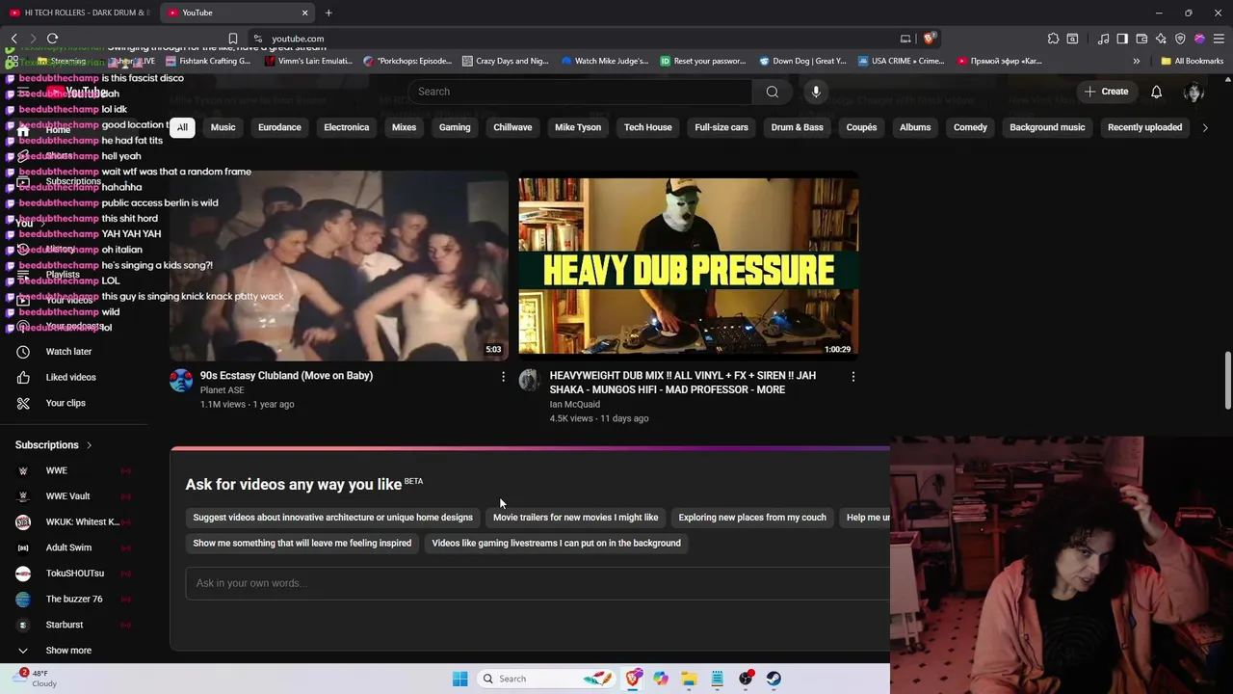Bookmark this page icon
This screenshot has width=1233, height=694.
pyautogui.click(x=232, y=39)
